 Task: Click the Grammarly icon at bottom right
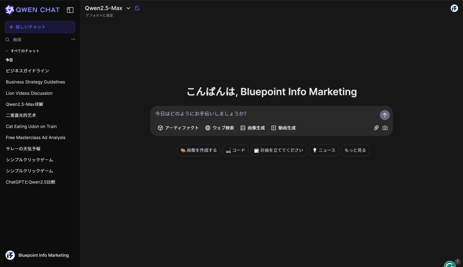(x=449, y=264)
